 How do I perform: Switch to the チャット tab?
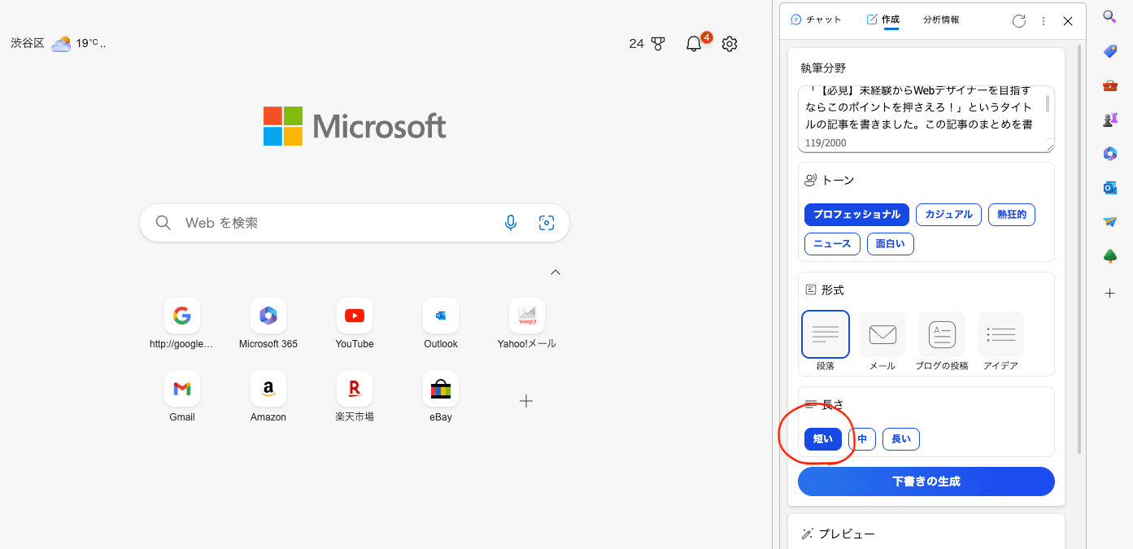pos(817,20)
